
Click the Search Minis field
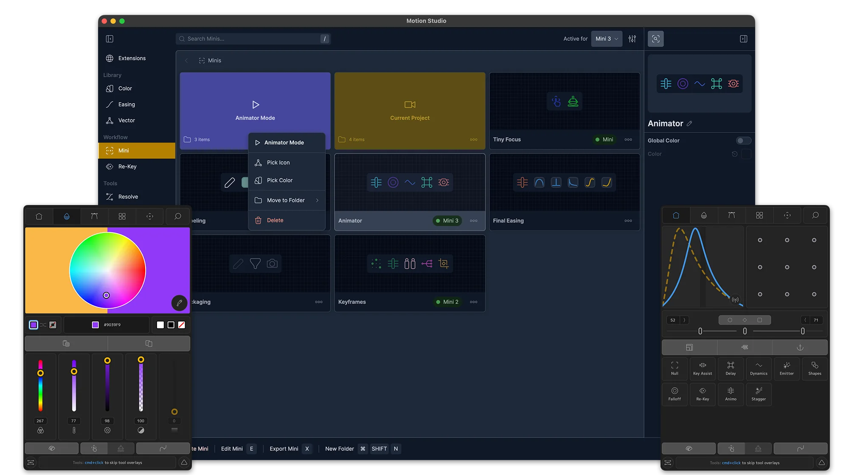tap(253, 39)
